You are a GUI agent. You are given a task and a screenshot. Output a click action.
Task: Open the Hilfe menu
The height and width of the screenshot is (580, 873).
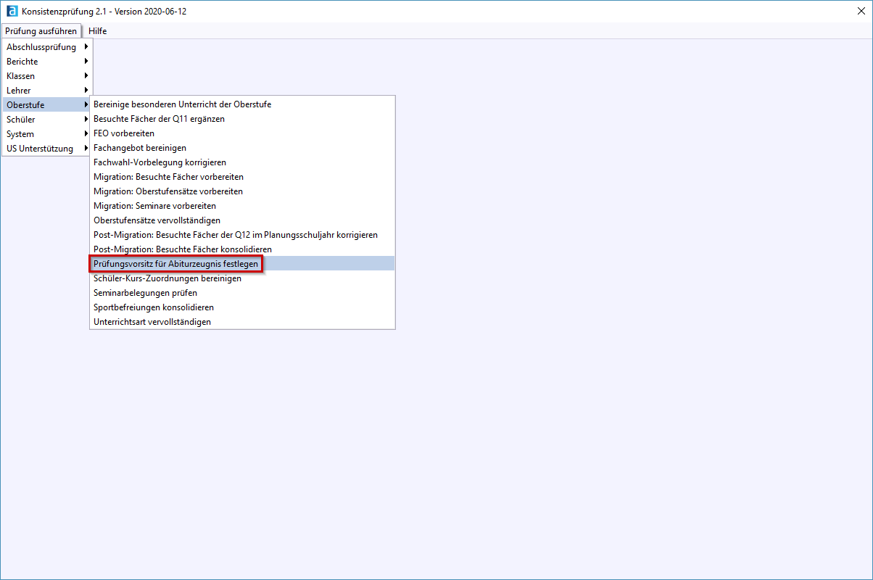point(98,31)
